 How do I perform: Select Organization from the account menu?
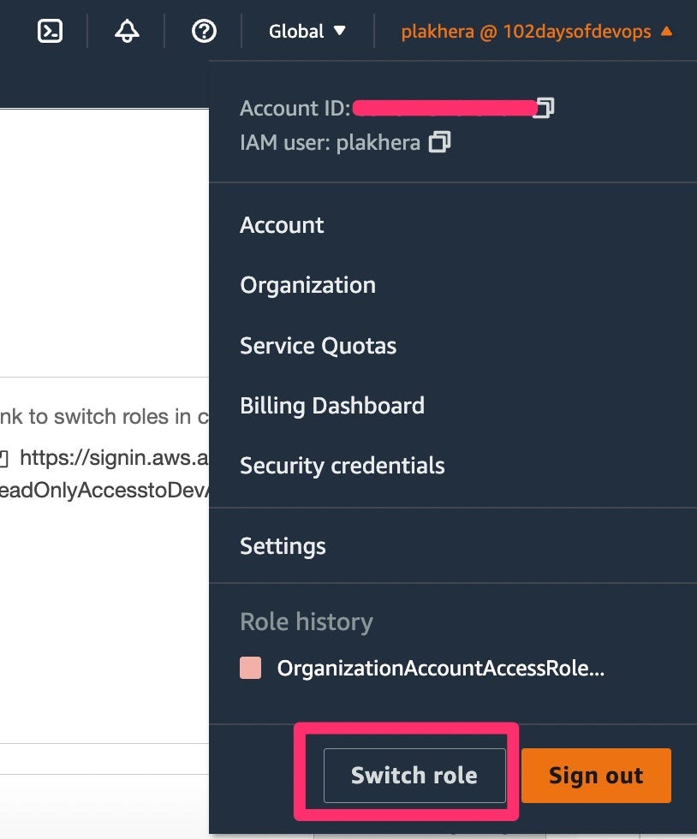click(x=307, y=285)
